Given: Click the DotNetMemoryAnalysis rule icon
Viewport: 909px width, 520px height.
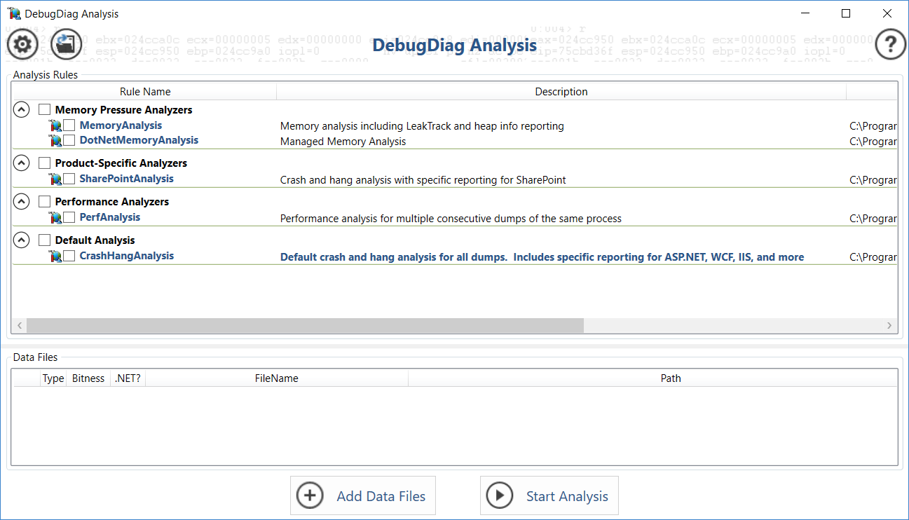Looking at the screenshot, I should pyautogui.click(x=55, y=140).
